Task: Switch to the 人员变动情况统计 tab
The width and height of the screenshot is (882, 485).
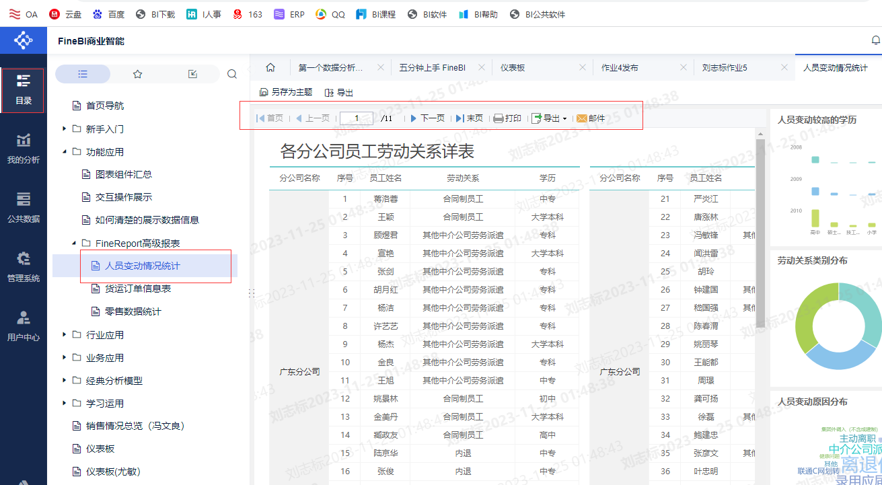Action: pos(836,68)
